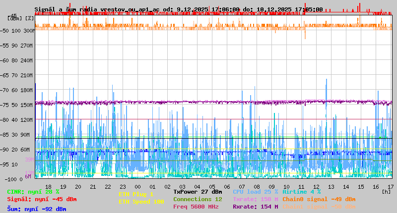Viewport: 397px width, 213px height.
Task: Click the 'Chain0 signal -49 dBm' legend label
Action: (x=319, y=199)
